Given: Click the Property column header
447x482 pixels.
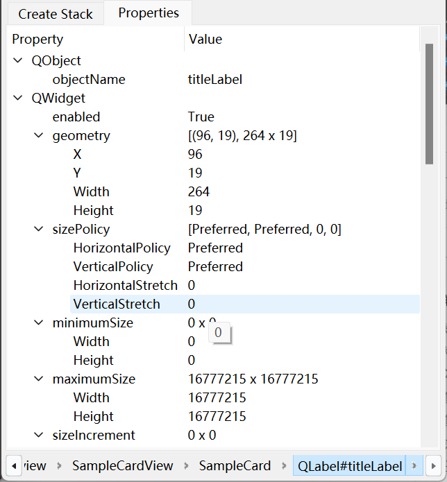Looking at the screenshot, I should click(x=37, y=40).
